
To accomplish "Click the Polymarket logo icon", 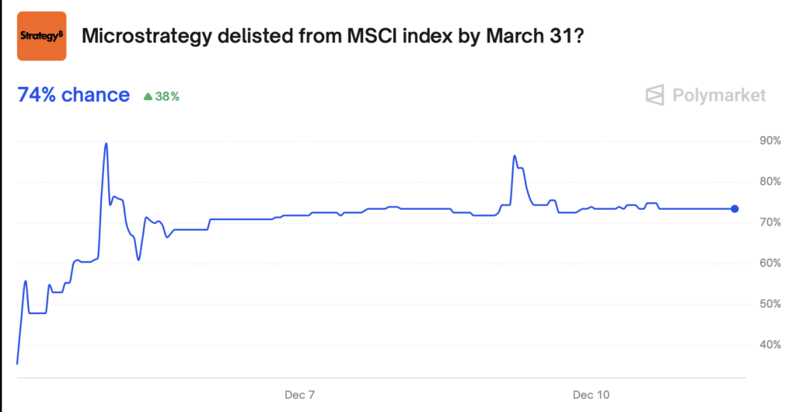I will (x=656, y=95).
